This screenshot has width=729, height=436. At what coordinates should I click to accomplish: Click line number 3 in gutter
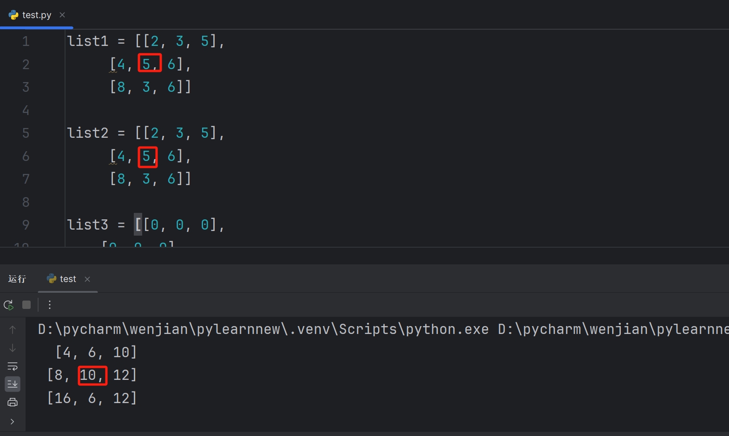click(x=26, y=87)
